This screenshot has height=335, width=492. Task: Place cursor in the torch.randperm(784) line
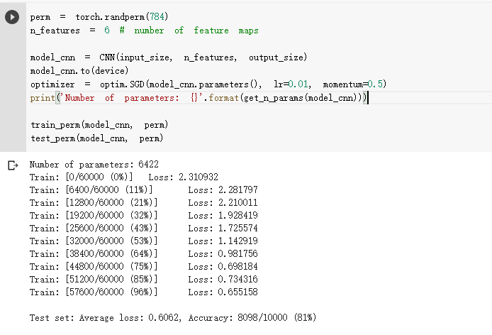point(99,16)
